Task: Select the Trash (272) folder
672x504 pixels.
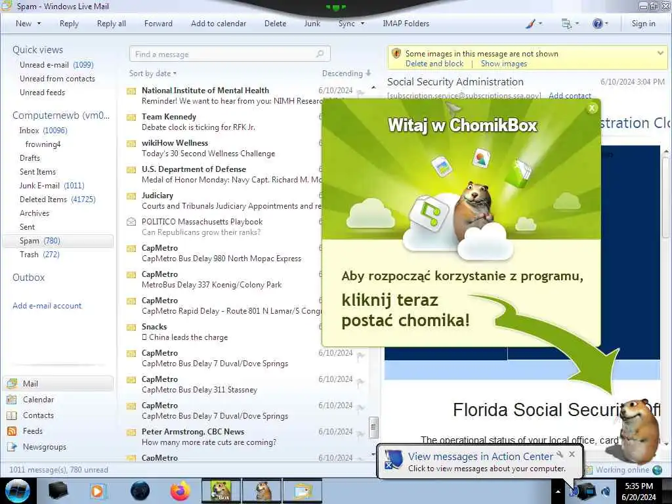Action: [x=39, y=255]
